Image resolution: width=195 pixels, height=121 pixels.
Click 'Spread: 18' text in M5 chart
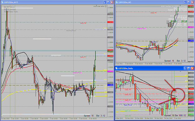[x=169, y=61]
